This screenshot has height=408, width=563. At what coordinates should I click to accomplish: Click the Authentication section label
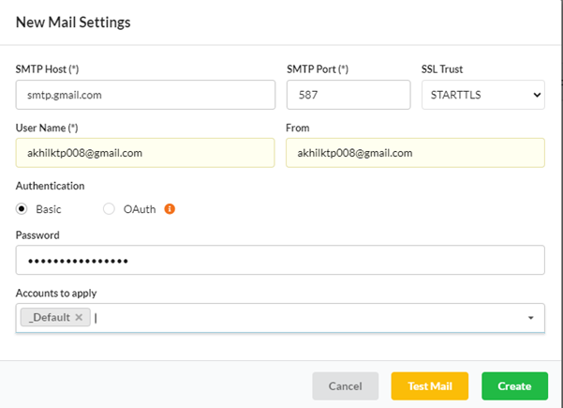pyautogui.click(x=50, y=186)
